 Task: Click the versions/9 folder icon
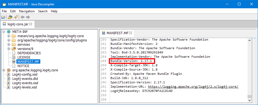[x=14, y=49]
